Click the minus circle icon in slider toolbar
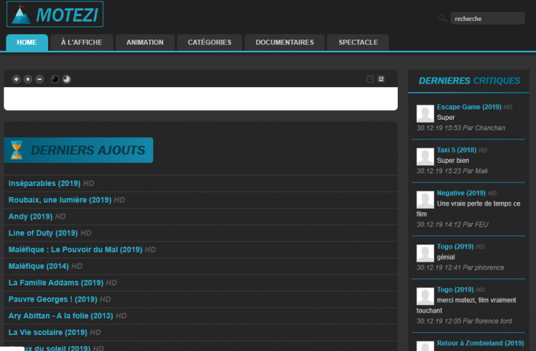 pos(40,79)
